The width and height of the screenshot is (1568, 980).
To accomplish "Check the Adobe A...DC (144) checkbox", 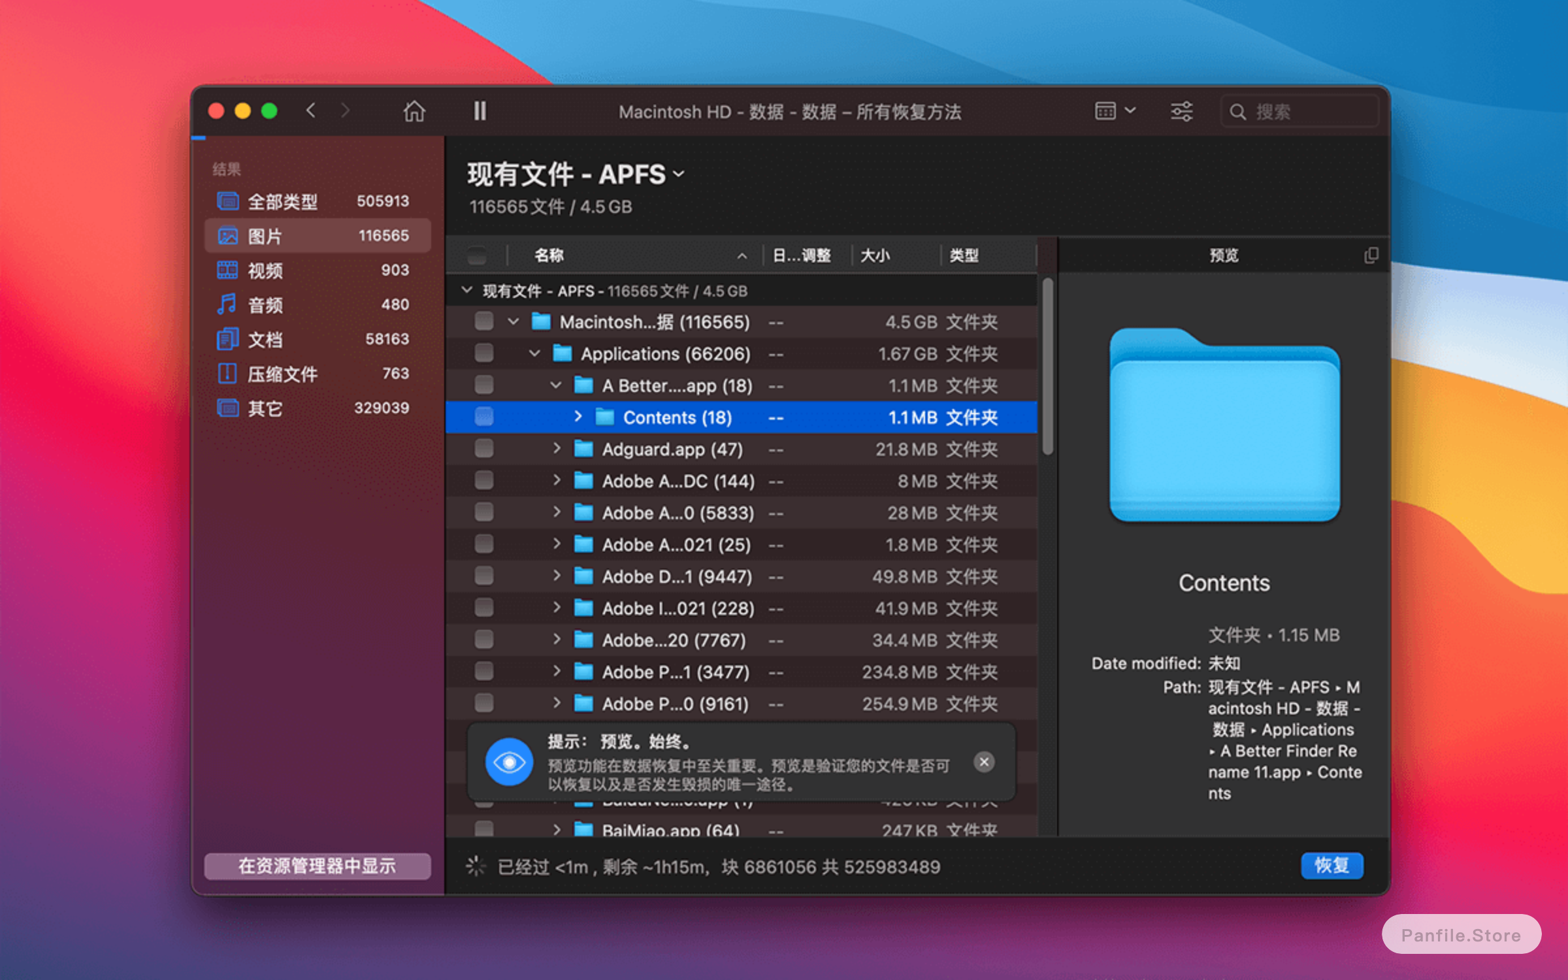I will click(x=484, y=481).
